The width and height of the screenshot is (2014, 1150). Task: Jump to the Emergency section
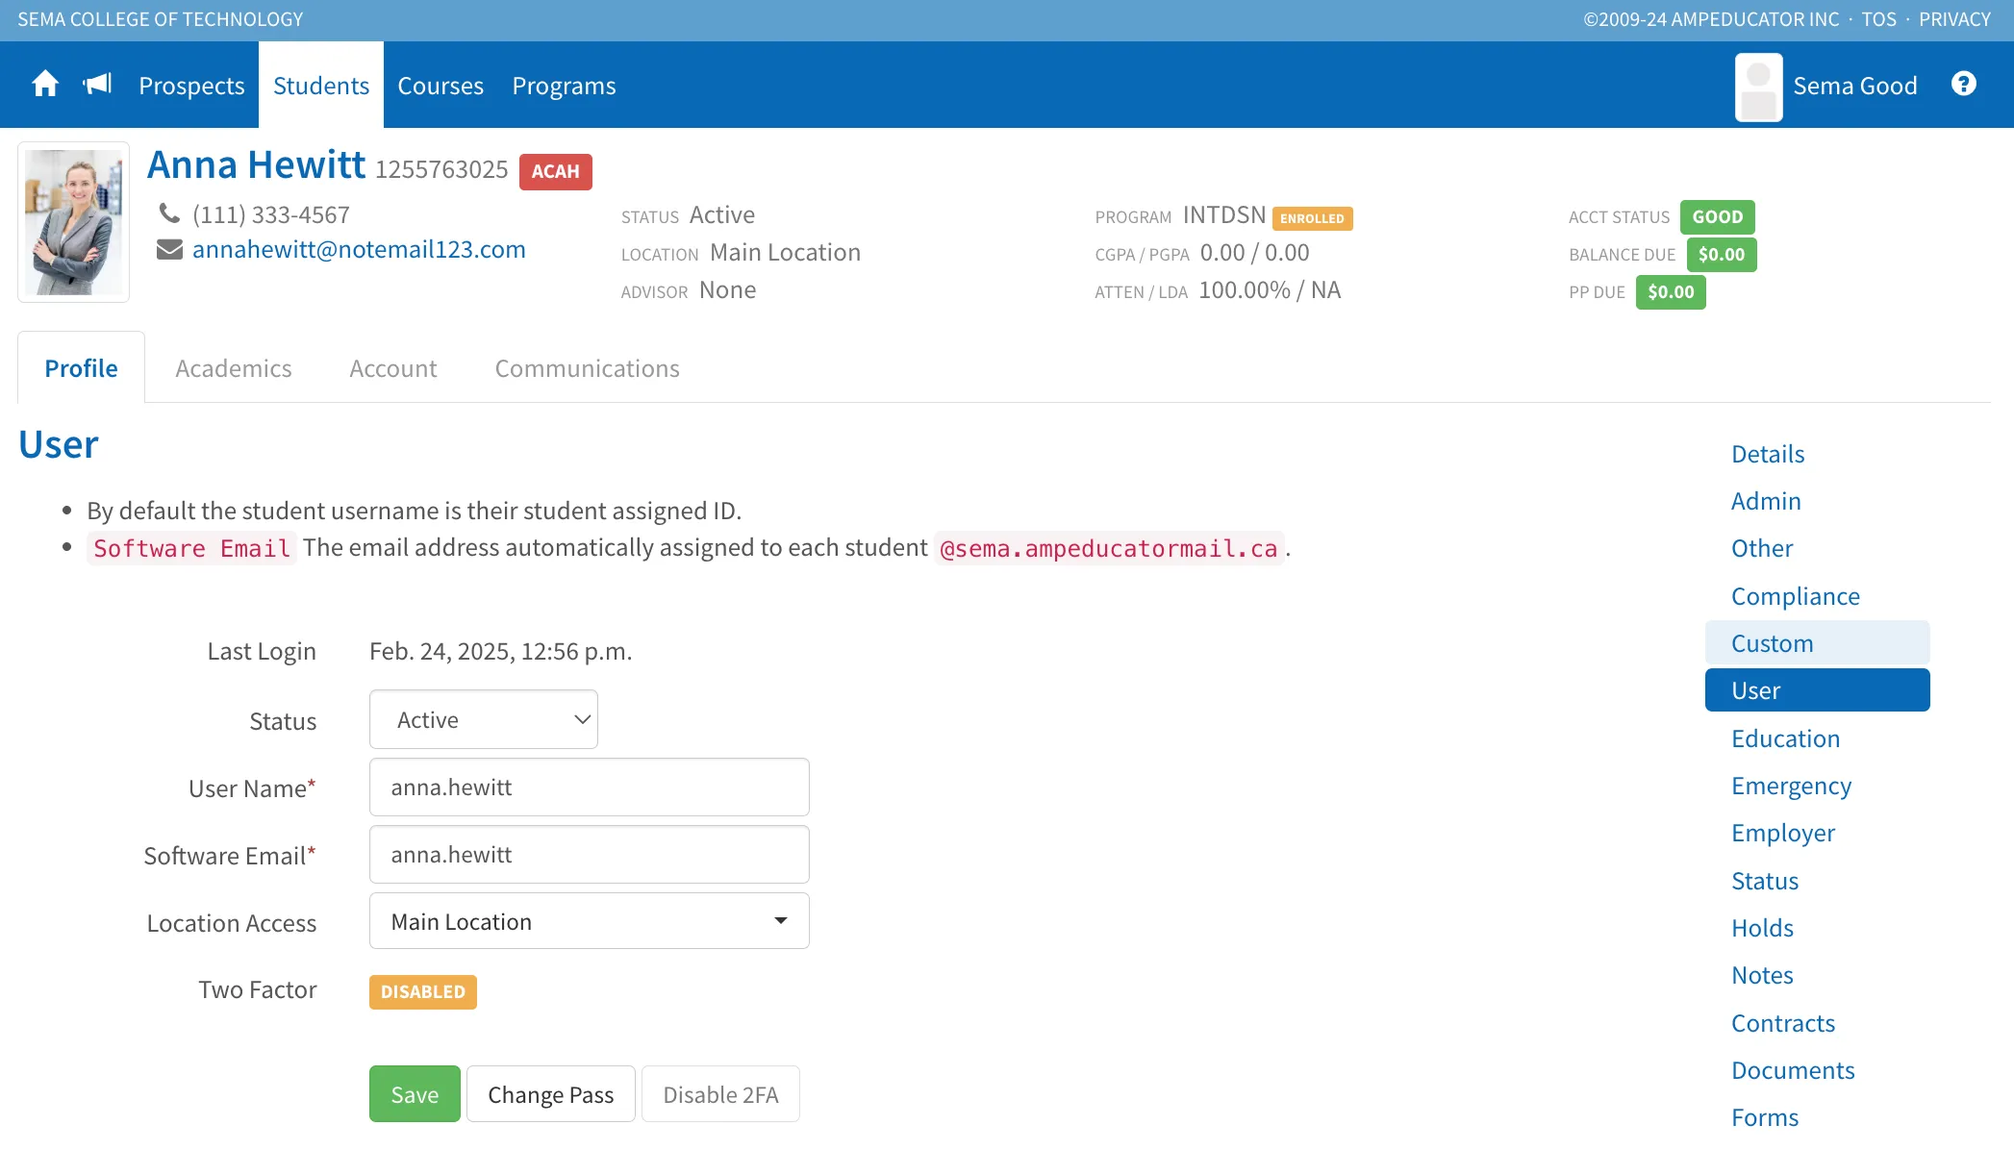pyautogui.click(x=1792, y=786)
